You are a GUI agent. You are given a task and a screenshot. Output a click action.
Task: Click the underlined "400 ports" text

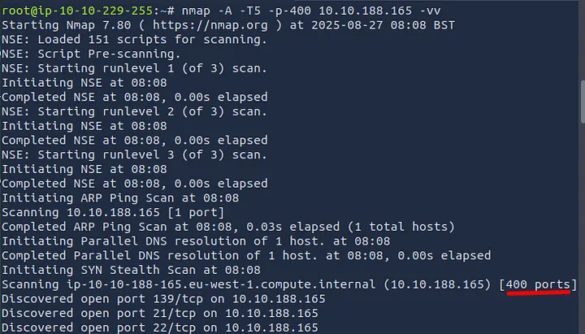(x=539, y=284)
